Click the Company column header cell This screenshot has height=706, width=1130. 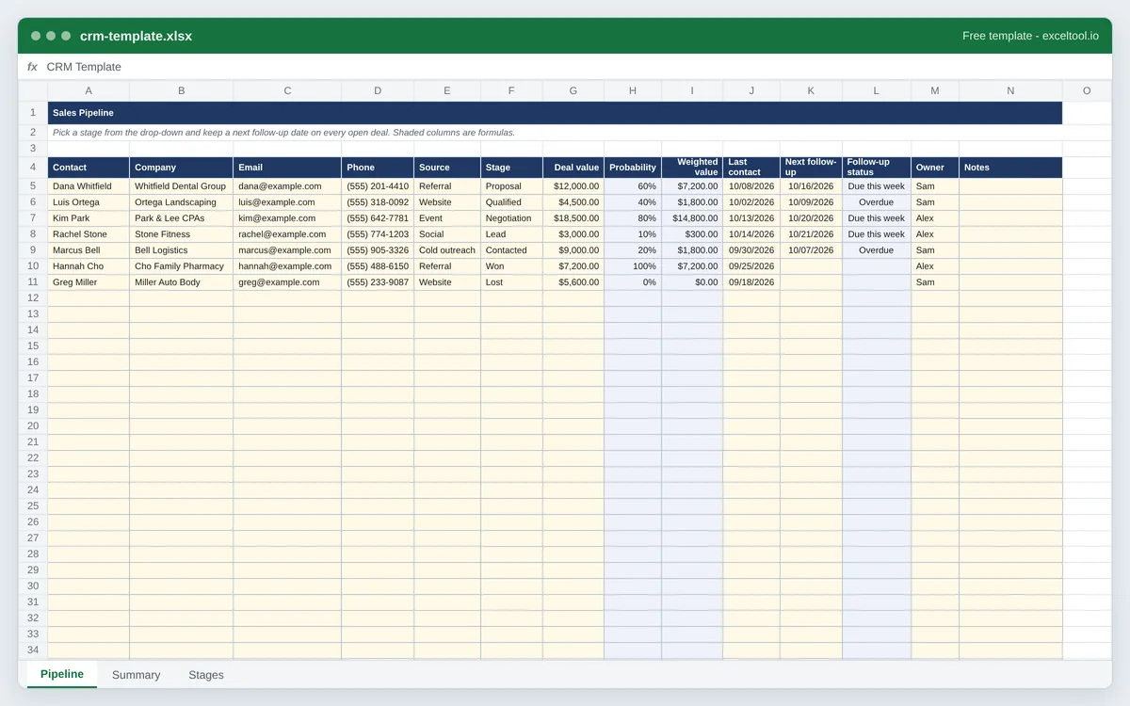(x=182, y=168)
